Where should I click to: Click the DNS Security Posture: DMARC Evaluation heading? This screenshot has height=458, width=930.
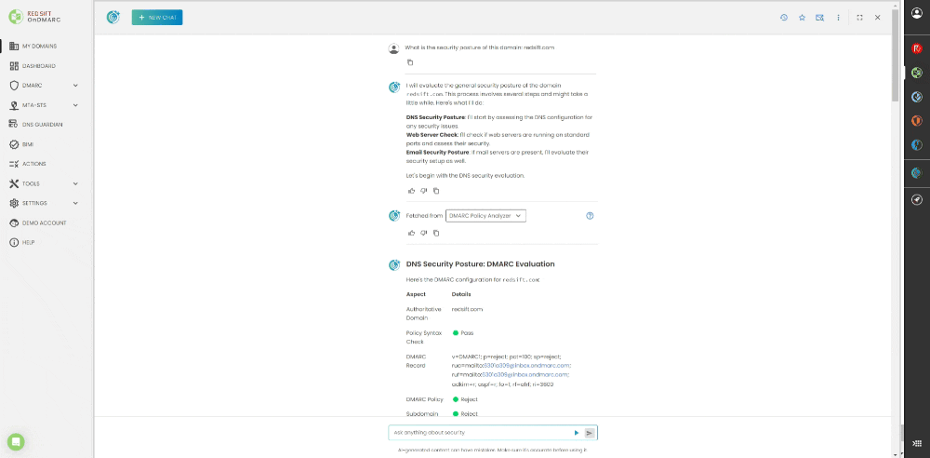pos(481,263)
